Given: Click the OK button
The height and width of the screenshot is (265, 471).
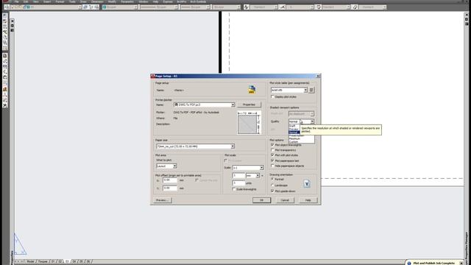Looking at the screenshot, I should point(261,200).
